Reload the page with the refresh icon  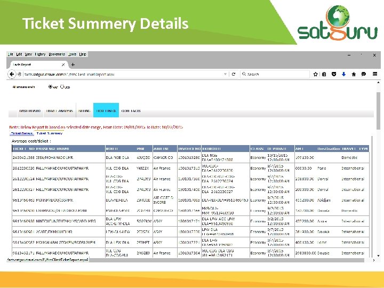[x=234, y=74]
